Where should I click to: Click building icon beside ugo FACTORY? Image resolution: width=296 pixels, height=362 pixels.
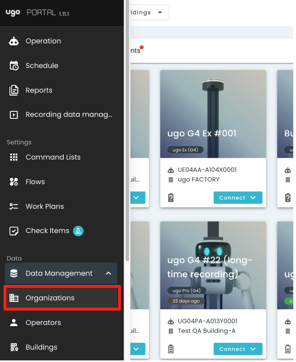171,180
